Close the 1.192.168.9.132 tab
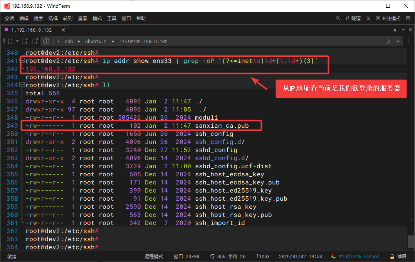This screenshot has width=415, height=262. click(x=63, y=30)
